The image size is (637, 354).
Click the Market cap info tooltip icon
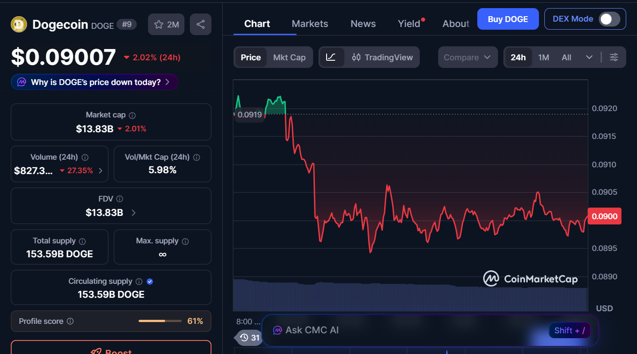(x=132, y=115)
